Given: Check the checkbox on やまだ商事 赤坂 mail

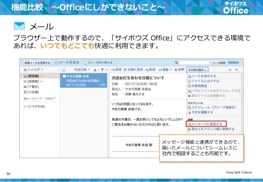Looking at the screenshot, I should pyautogui.click(x=64, y=76).
